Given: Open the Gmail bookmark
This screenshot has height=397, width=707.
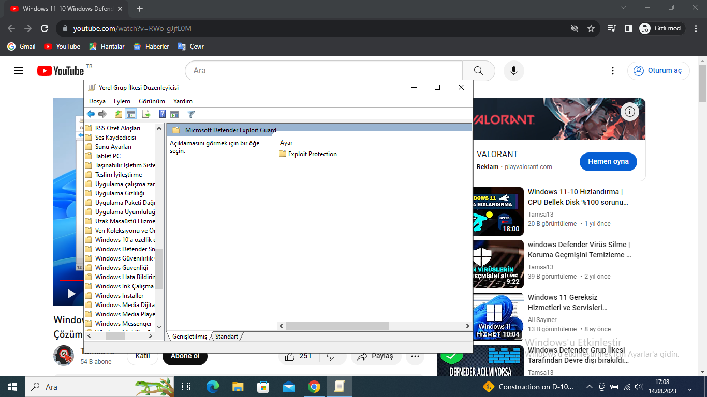Looking at the screenshot, I should pos(22,47).
